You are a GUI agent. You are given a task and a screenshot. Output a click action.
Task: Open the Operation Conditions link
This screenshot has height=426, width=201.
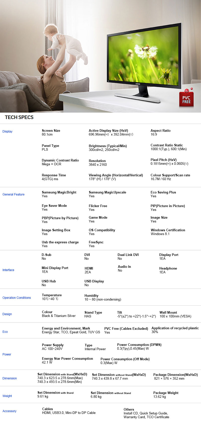coord(17,298)
